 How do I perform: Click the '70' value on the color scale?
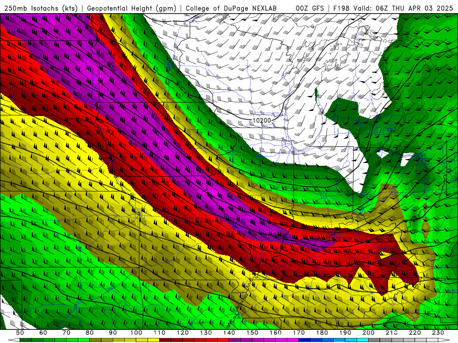coord(66,333)
